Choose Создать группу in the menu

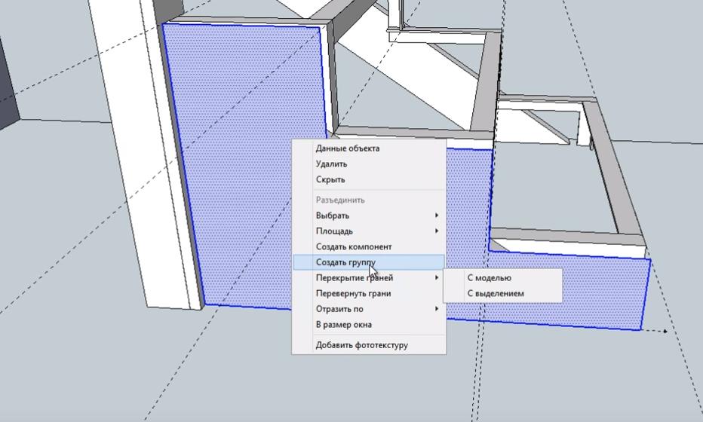point(345,262)
